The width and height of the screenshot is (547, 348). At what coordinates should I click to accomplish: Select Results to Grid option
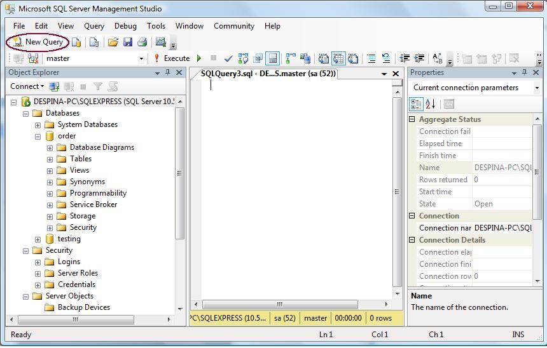[338, 58]
